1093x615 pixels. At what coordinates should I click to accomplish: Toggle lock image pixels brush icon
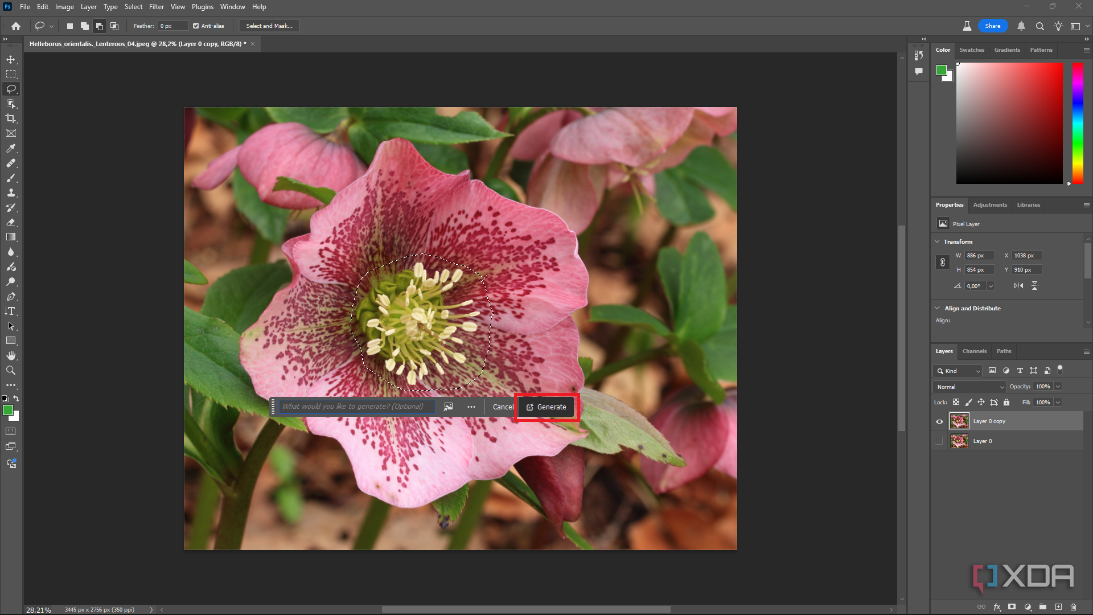click(969, 402)
